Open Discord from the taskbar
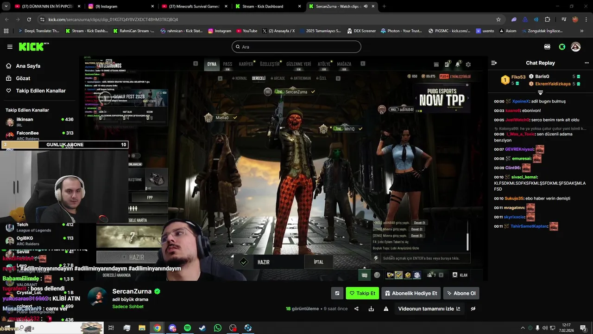593x334 pixels. 172,328
